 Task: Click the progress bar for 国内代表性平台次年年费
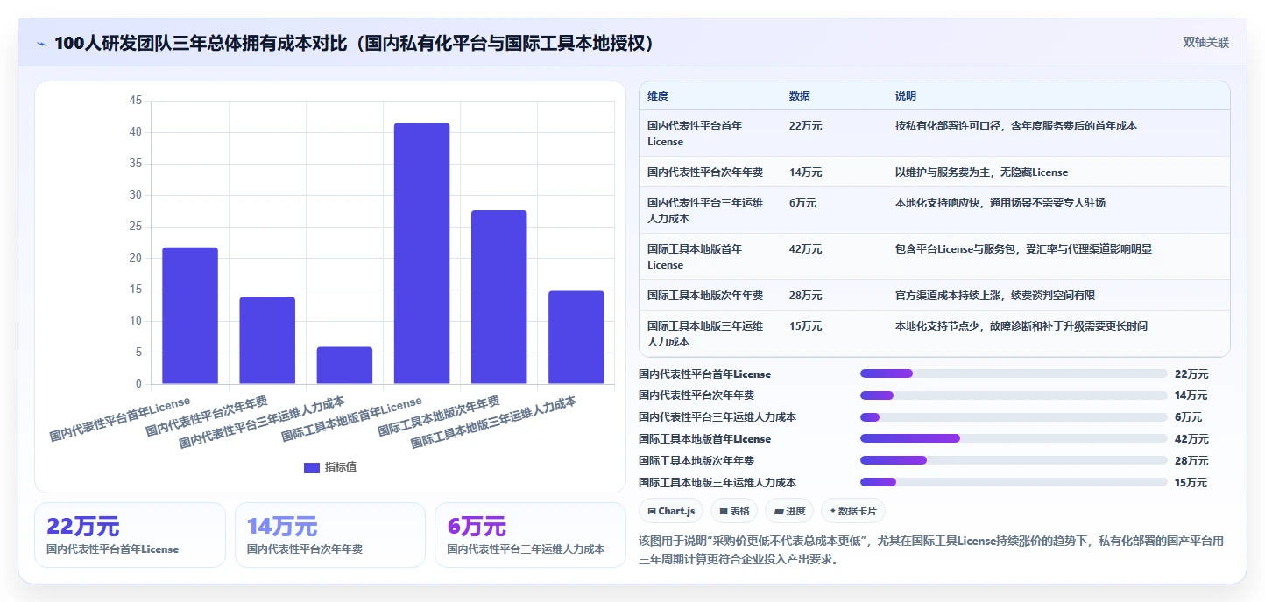(1014, 395)
